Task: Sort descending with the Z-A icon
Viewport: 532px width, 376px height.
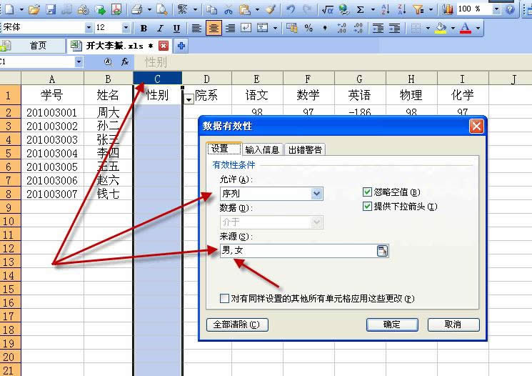Action: [x=402, y=9]
